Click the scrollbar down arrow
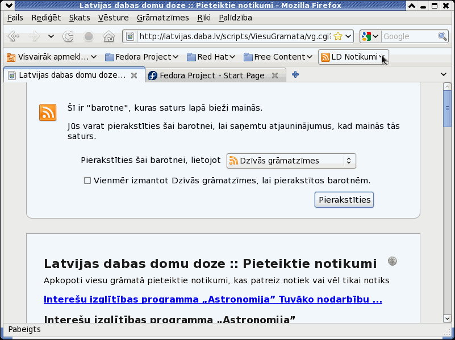 (x=447, y=318)
